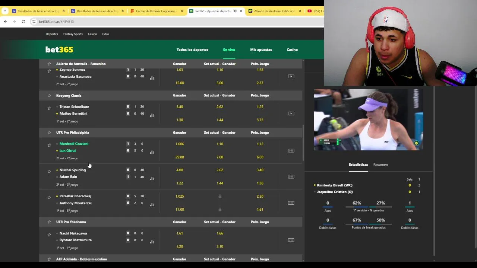Bet on Nischal Spurling winner odds 4.00
477x268 pixels.
tap(180, 170)
